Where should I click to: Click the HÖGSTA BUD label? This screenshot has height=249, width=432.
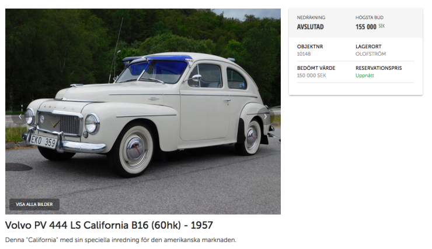370,17
